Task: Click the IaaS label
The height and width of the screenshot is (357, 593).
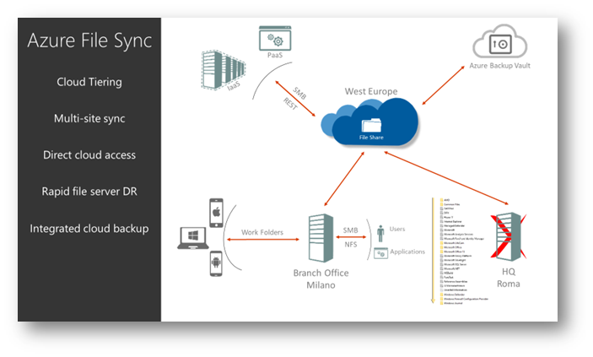Action: pyautogui.click(x=234, y=86)
